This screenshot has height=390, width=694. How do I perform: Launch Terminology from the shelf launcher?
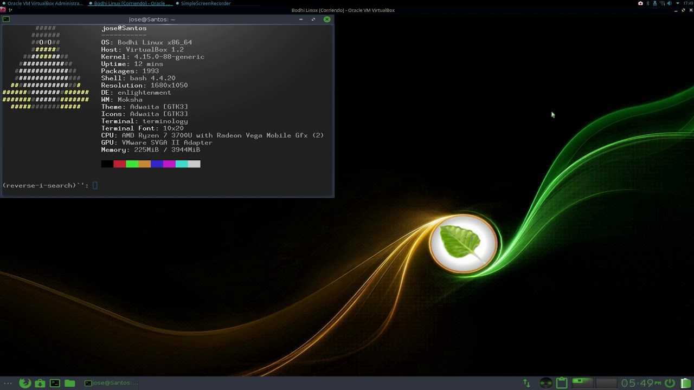pyautogui.click(x=55, y=383)
